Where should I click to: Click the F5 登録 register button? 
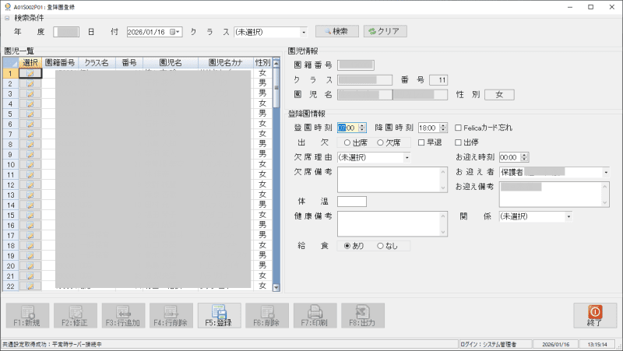pyautogui.click(x=219, y=317)
